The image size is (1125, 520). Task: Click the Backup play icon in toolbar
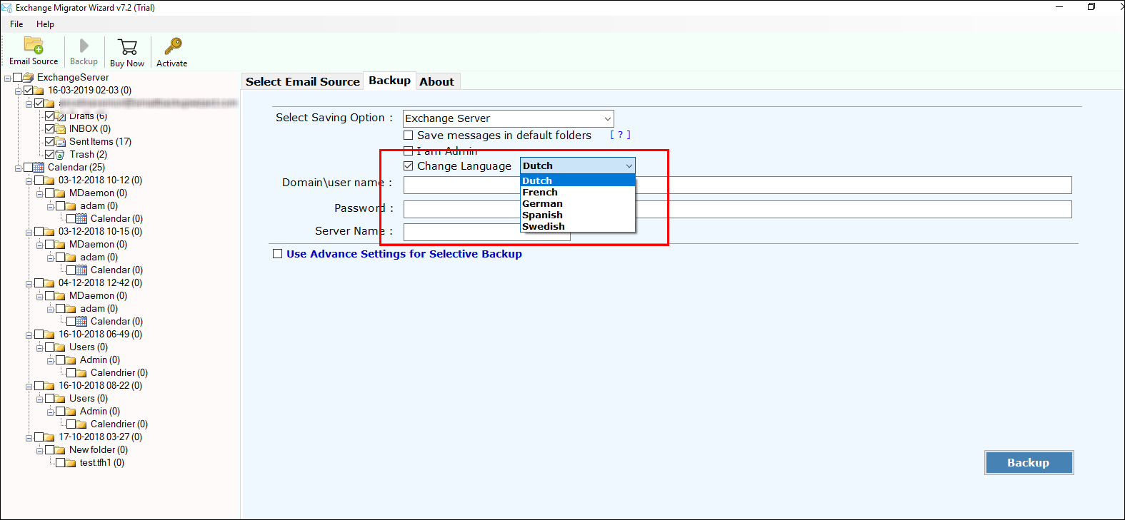coord(84,46)
